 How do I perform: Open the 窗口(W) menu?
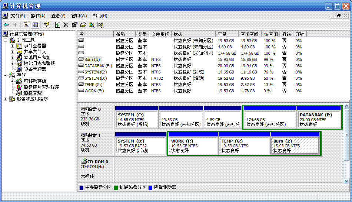point(79,16)
